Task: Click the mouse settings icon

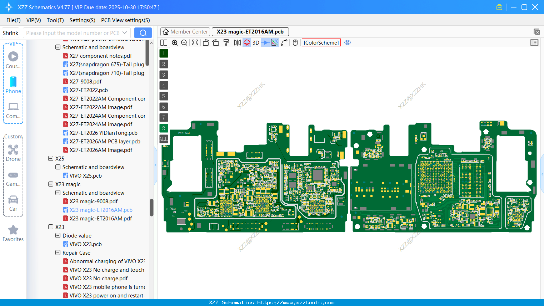Action: pos(295,43)
